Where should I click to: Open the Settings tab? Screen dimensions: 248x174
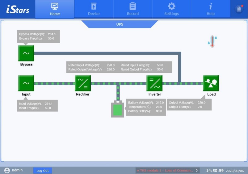(x=171, y=9)
